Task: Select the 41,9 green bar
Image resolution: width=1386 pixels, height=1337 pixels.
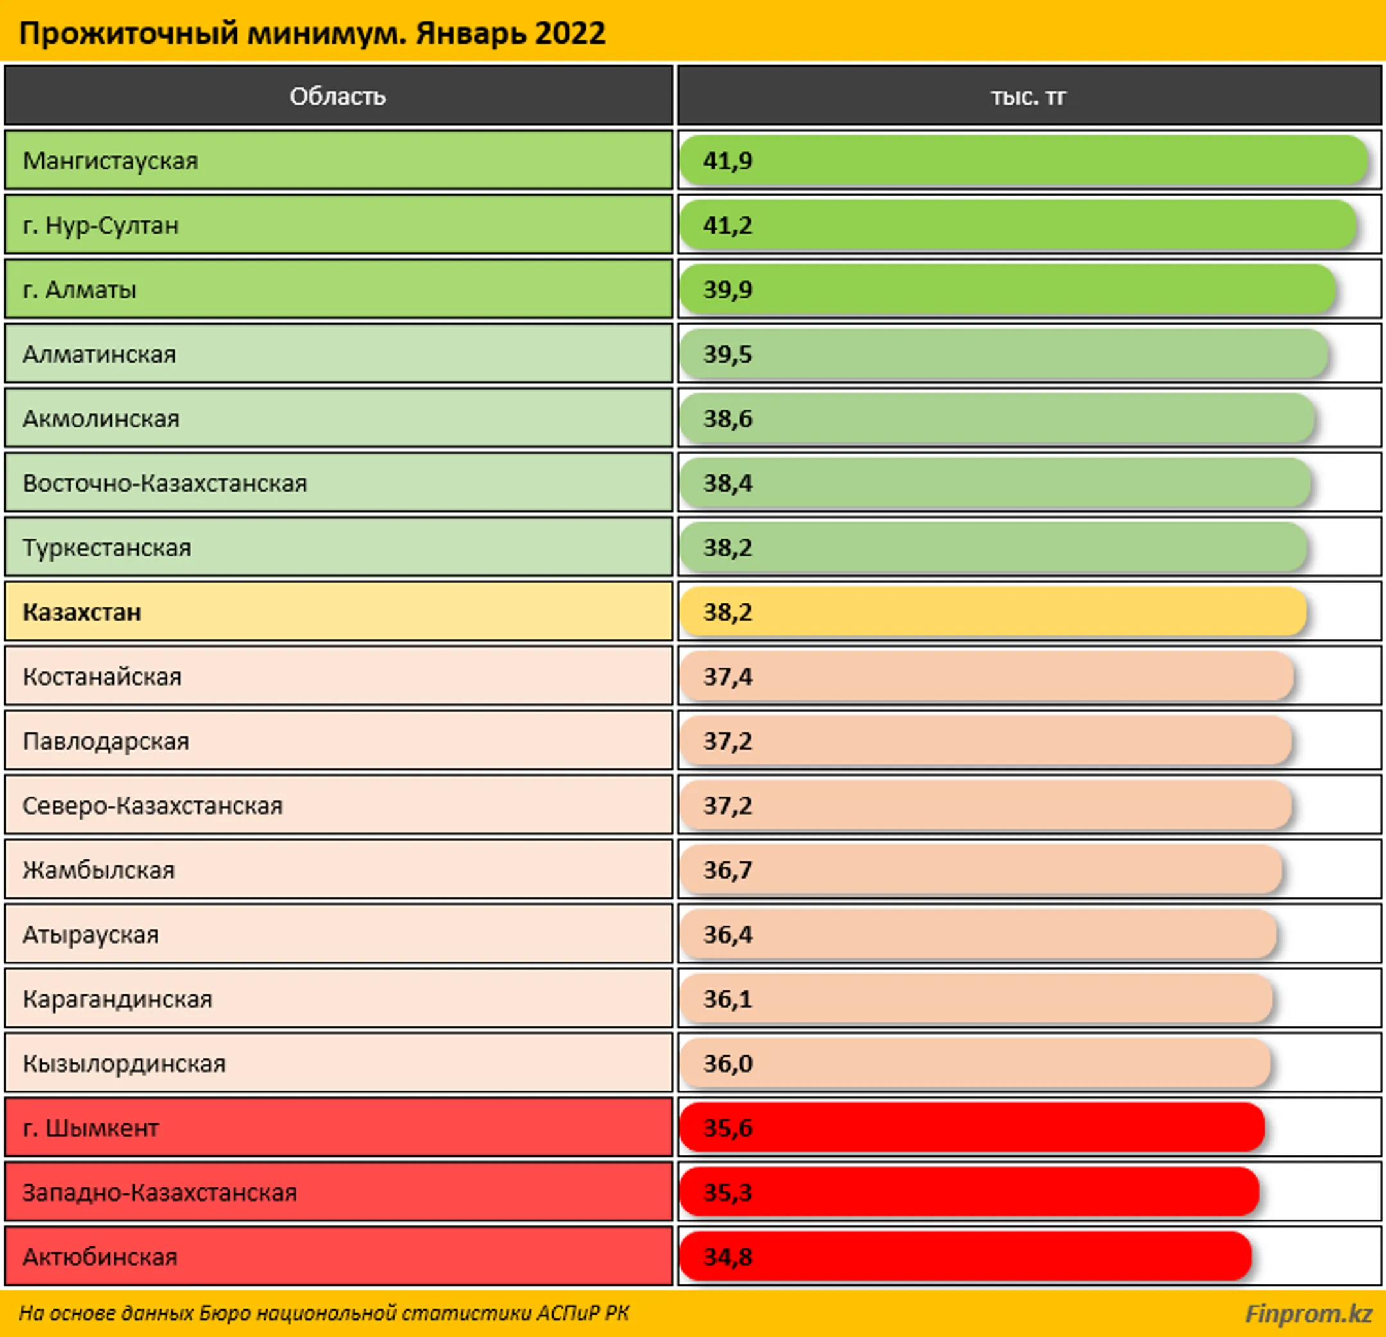Action: (1024, 160)
